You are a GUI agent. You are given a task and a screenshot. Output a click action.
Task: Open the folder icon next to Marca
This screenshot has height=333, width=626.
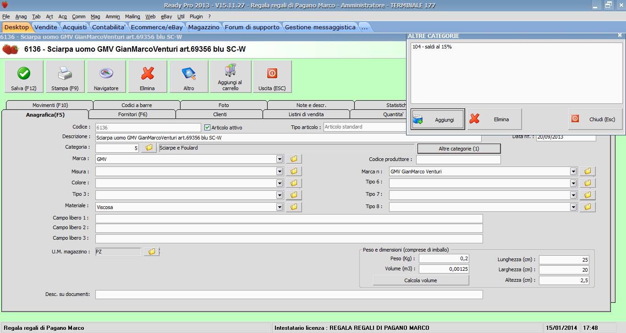click(x=294, y=159)
